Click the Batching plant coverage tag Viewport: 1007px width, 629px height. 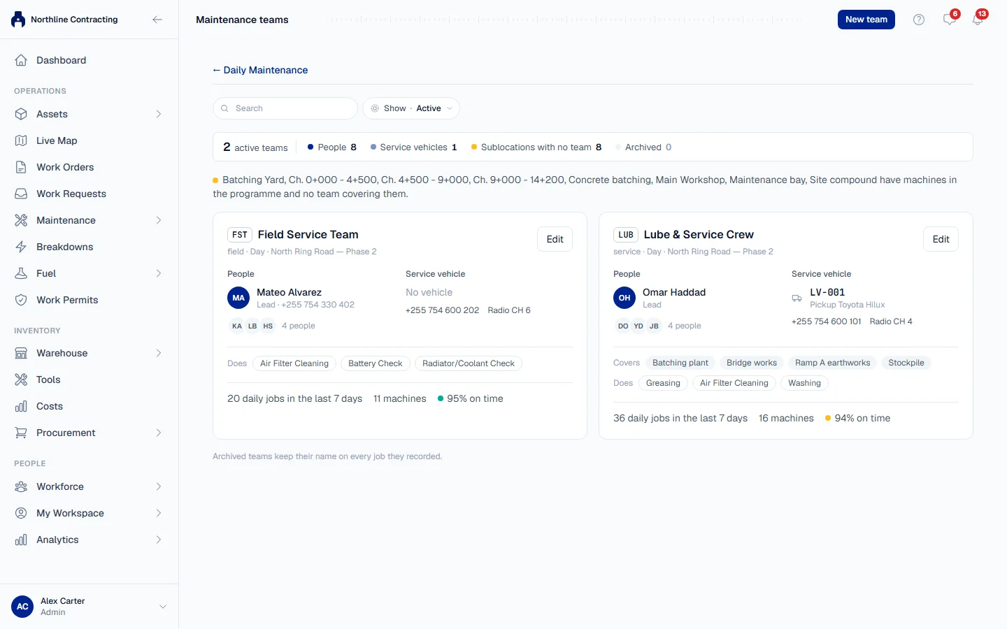point(680,363)
